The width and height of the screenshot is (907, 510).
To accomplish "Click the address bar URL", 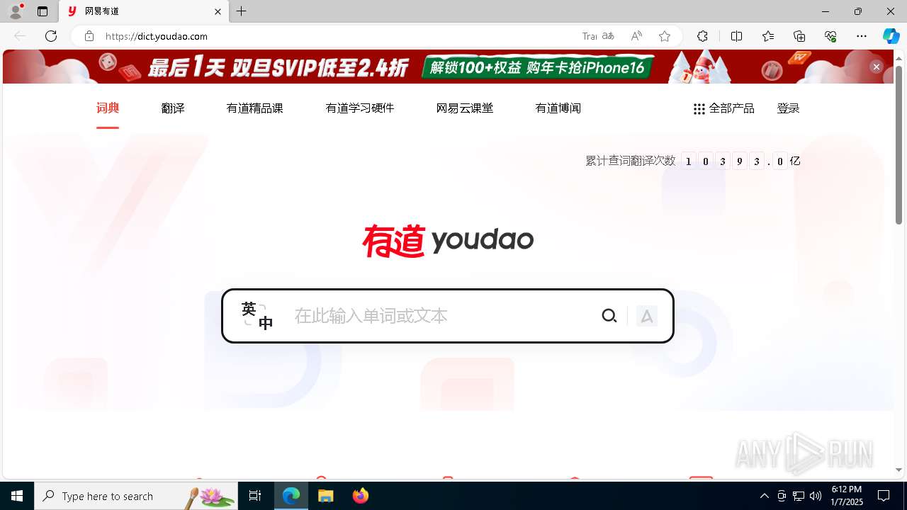I will tap(157, 36).
